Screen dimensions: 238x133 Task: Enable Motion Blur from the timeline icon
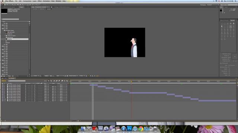(59, 81)
